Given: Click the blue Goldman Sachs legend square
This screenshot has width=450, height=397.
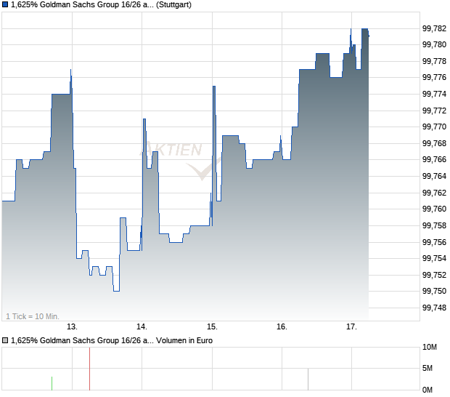Looking at the screenshot, I should 5,5.
